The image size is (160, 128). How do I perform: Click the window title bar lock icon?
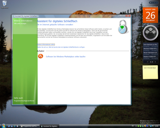point(14,16)
